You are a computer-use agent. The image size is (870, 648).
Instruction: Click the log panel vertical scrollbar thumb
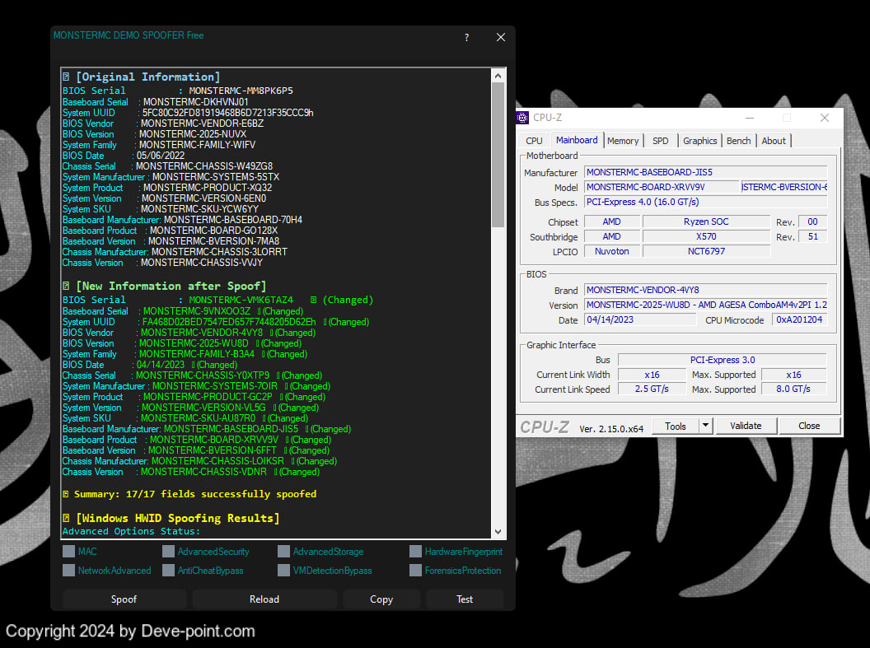point(498,156)
